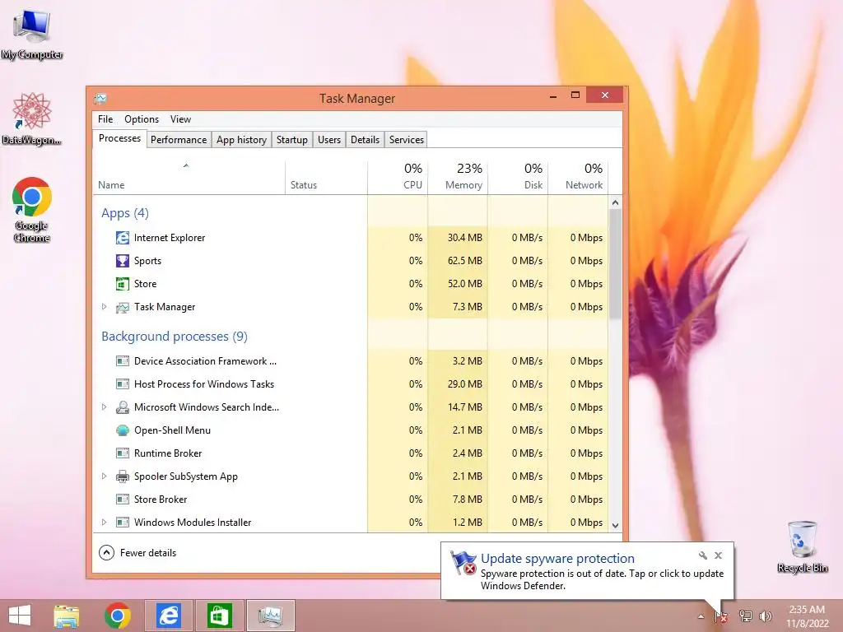The image size is (843, 632).
Task: Expand the Microsoft Windows Search Indexer group
Action: [x=105, y=407]
